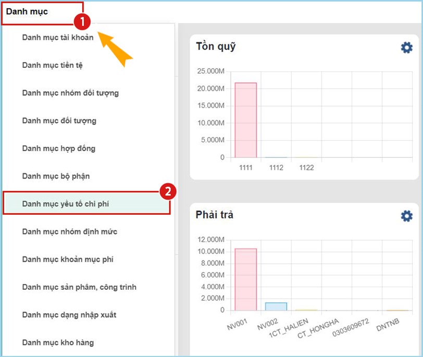Open settings gear on Phải trả chart
Viewport: 423px width, 357px height.
pyautogui.click(x=406, y=216)
